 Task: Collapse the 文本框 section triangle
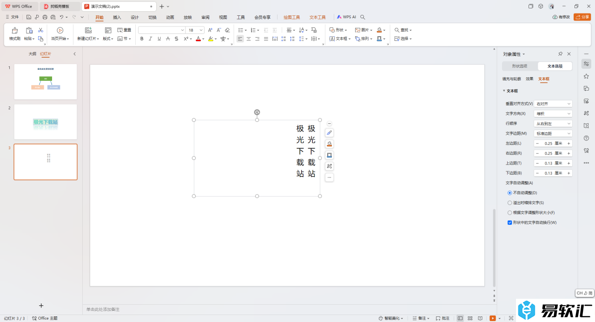pyautogui.click(x=504, y=91)
